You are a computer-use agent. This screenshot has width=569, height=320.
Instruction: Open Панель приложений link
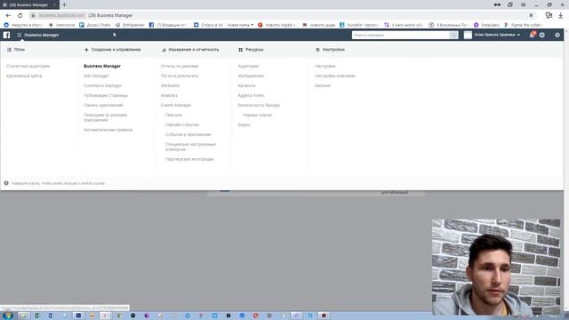[103, 105]
